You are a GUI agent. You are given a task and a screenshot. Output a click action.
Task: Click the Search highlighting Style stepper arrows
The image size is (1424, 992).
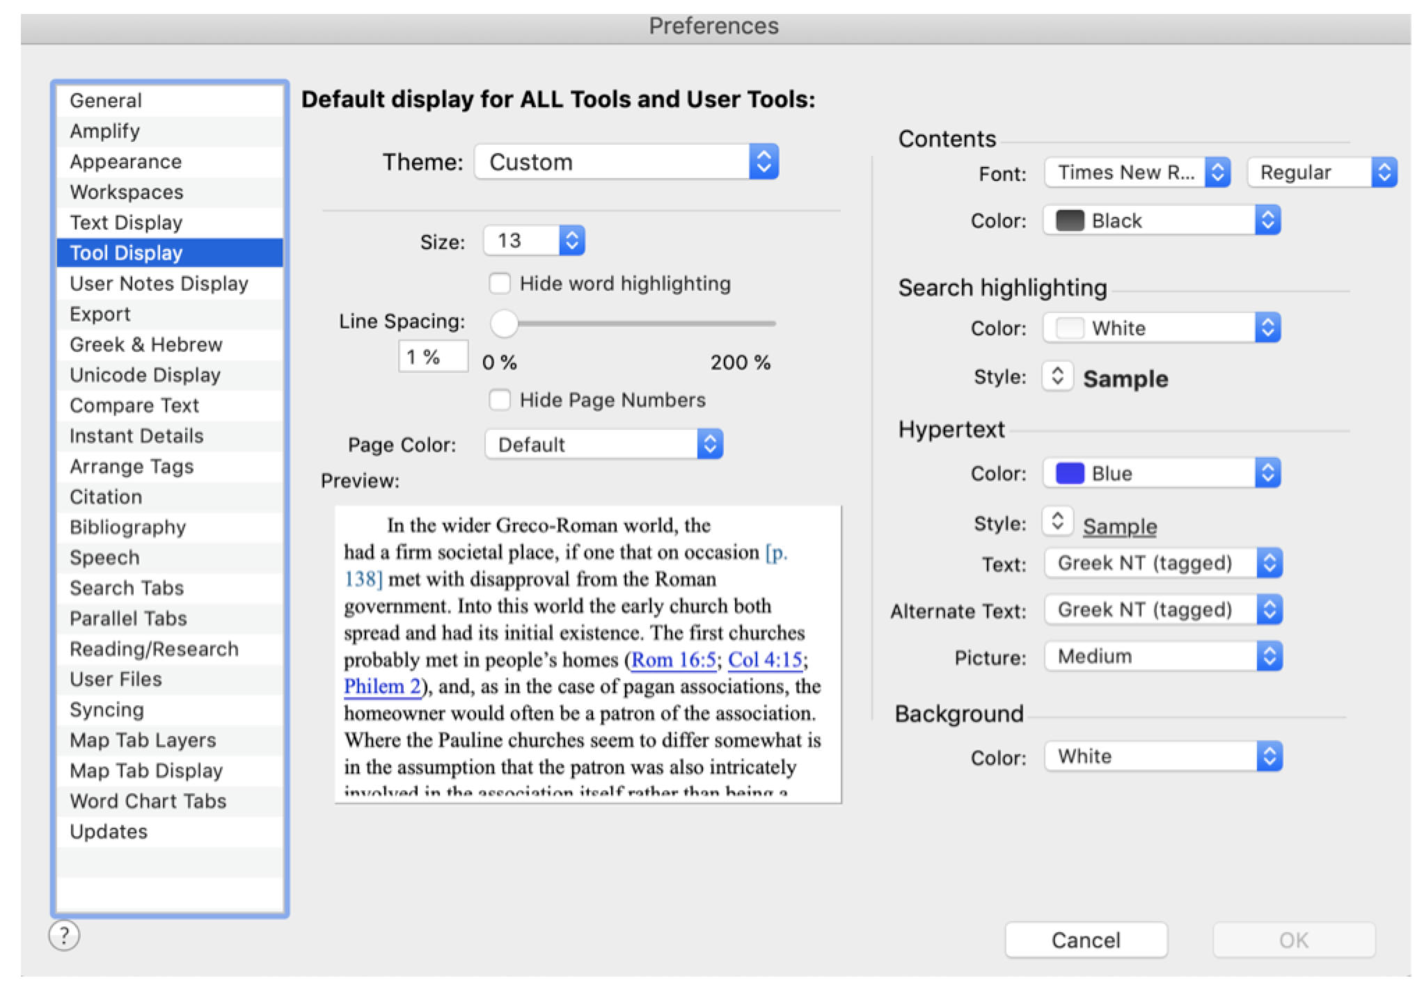point(1057,376)
